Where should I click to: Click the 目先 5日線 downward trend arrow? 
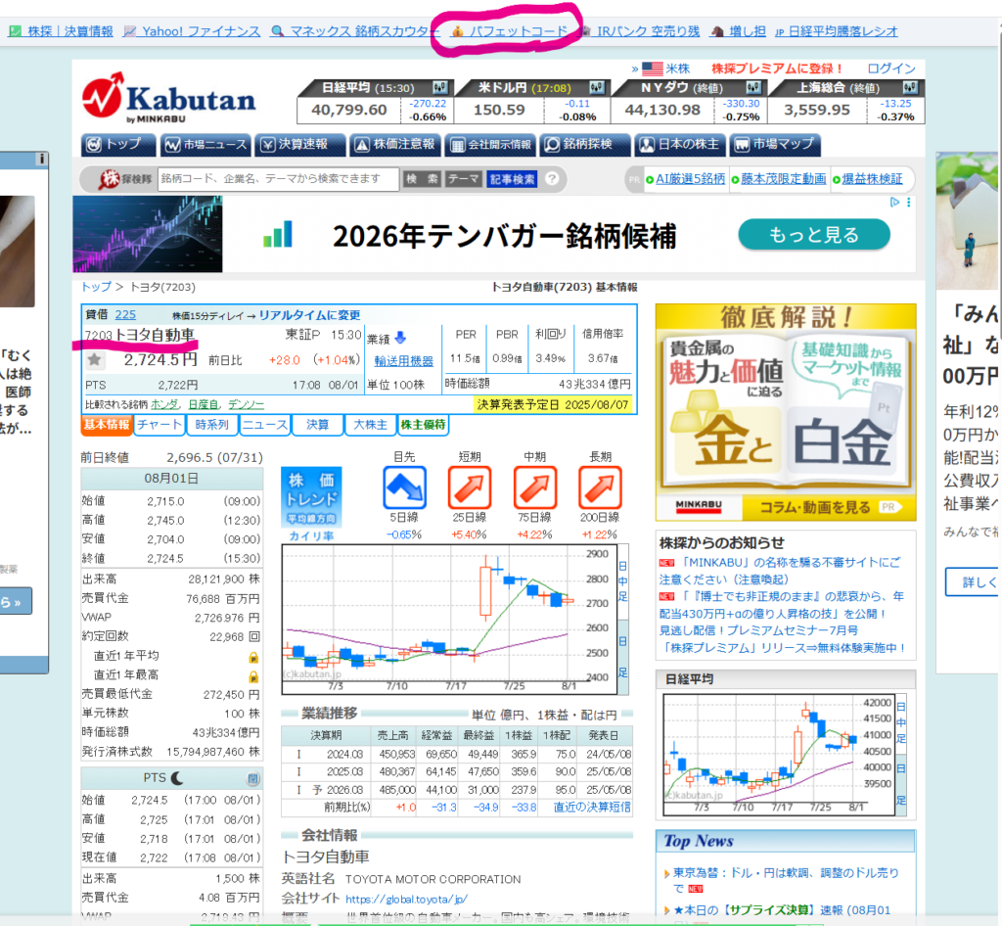(x=404, y=487)
